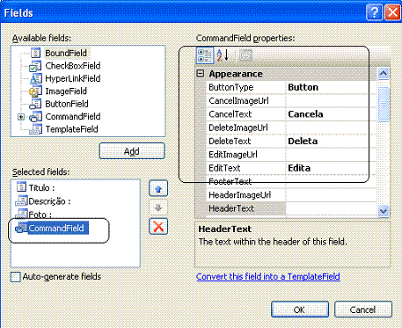This screenshot has width=402, height=328.
Task: Switch property grid to Categorized view
Action: click(205, 55)
